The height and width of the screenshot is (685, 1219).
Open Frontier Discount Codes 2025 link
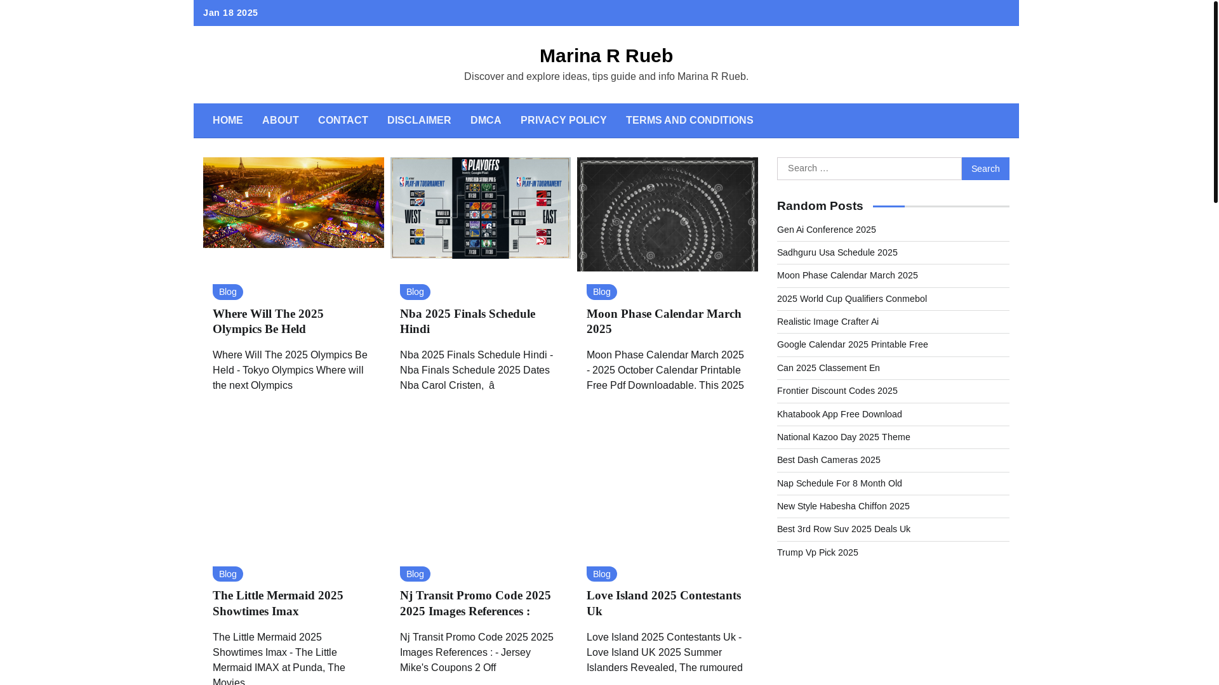[x=837, y=391]
